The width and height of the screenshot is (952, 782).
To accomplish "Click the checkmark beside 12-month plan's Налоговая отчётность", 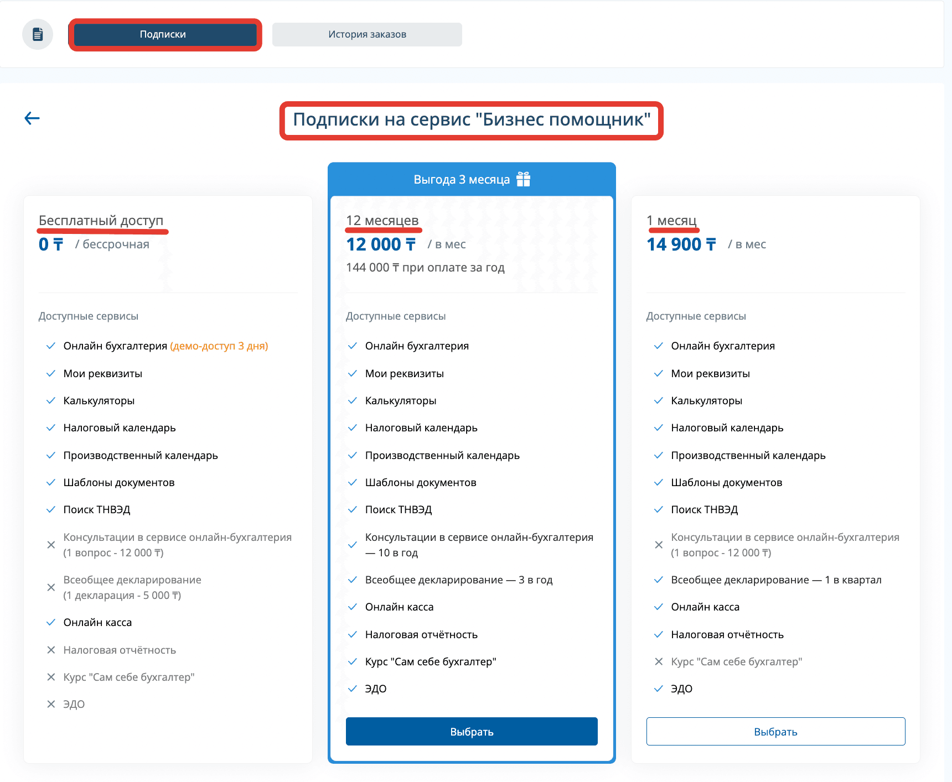I will click(353, 634).
